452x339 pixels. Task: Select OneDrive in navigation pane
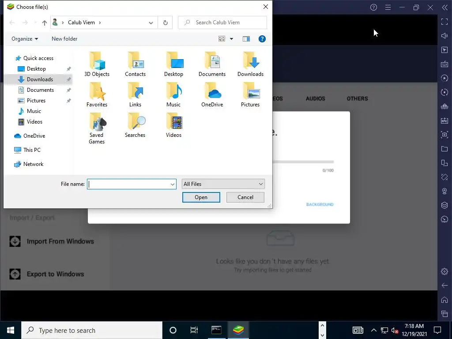(34, 136)
